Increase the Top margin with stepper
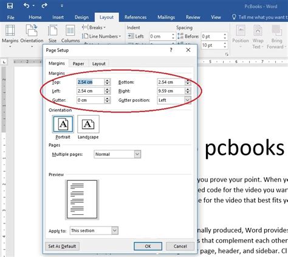Image resolution: width=288 pixels, height=257 pixels. 108,80
